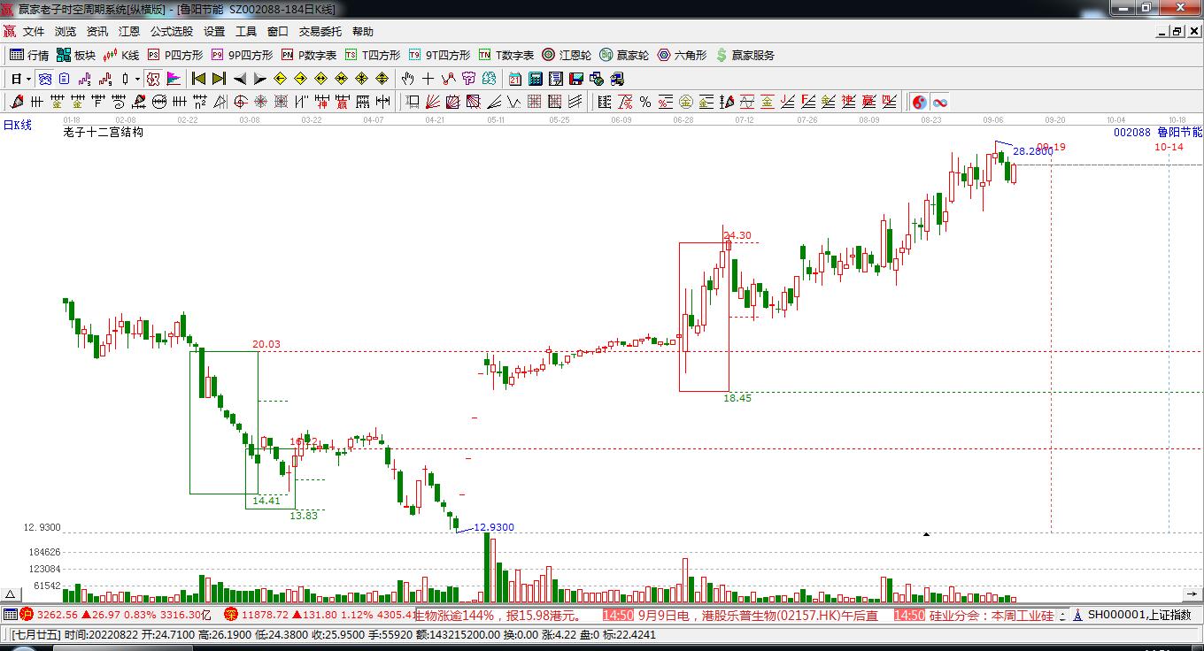Open the T四方形 tool
Screen dimensions: 1204x651
(373, 55)
